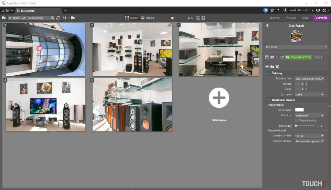
Task: Expand the Orientace Vodorovně dropdown
Action: (309, 115)
